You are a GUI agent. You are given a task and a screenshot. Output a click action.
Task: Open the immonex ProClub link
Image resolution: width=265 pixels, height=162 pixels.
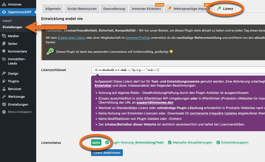(x=138, y=38)
